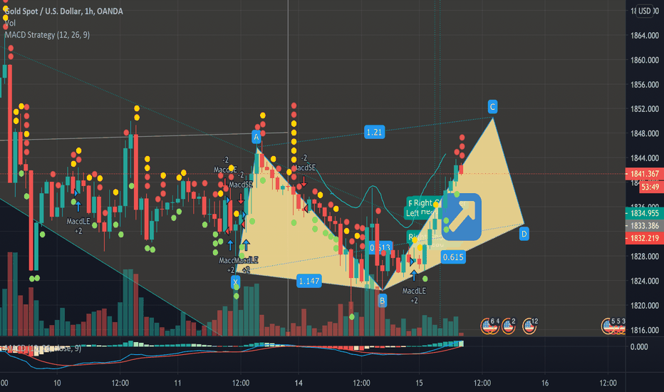
Task: Open the economic event flag marked 6 4
Action: tap(490, 326)
